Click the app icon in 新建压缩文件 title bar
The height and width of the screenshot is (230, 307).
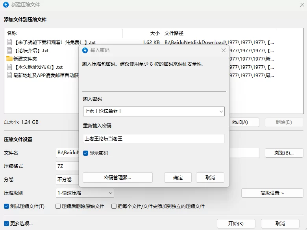[6, 5]
